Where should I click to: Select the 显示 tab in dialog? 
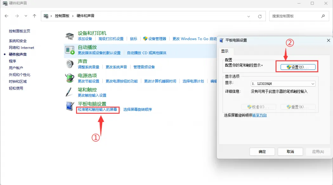coord(225,51)
